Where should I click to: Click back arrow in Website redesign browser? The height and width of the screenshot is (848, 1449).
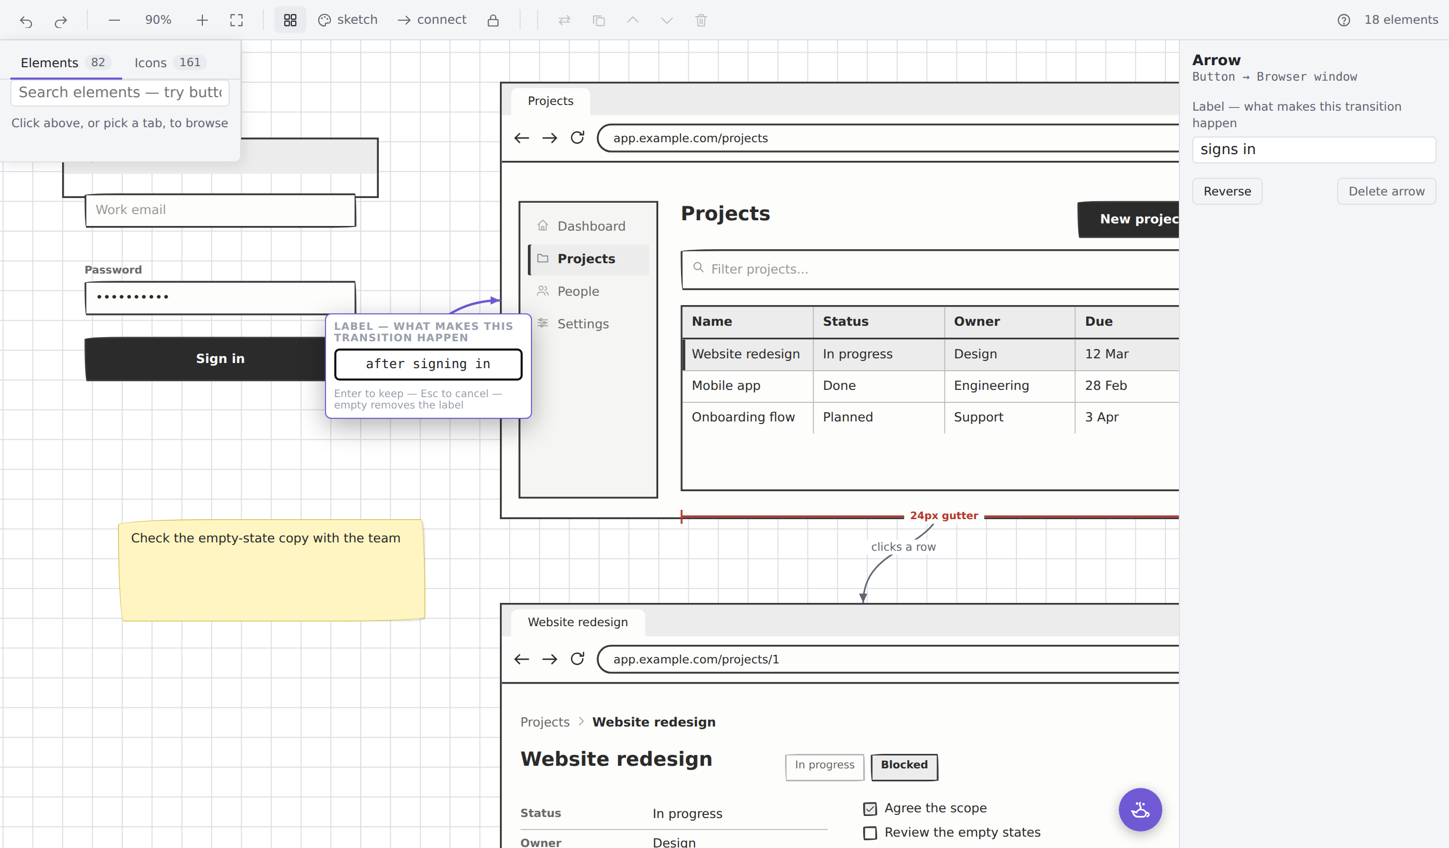522,659
